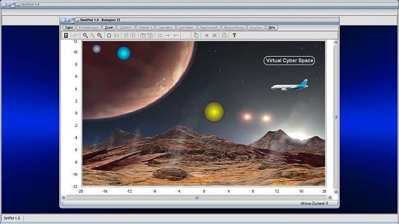Viewport: 399px width, 224px height.
Task: Click SimPlot 1.0 taskbar button
Action: [x=12, y=218]
